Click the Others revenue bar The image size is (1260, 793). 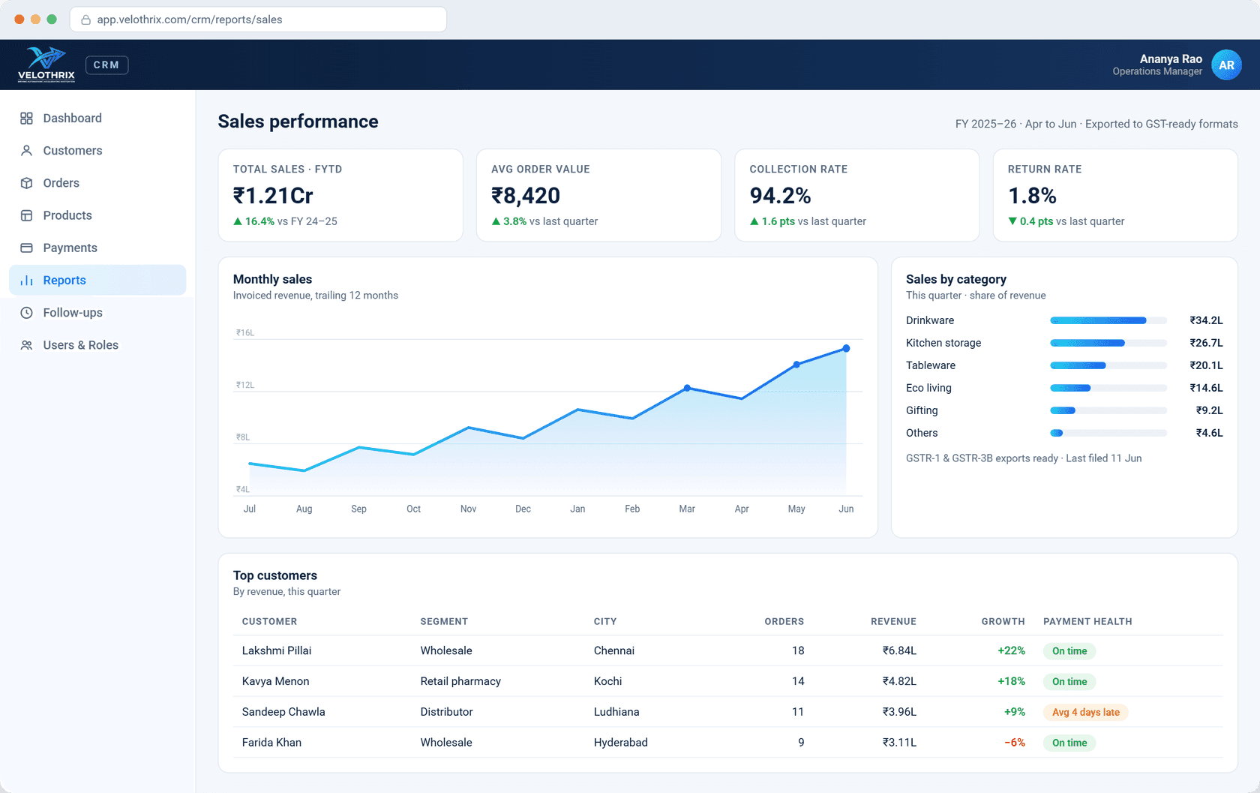(1108, 433)
